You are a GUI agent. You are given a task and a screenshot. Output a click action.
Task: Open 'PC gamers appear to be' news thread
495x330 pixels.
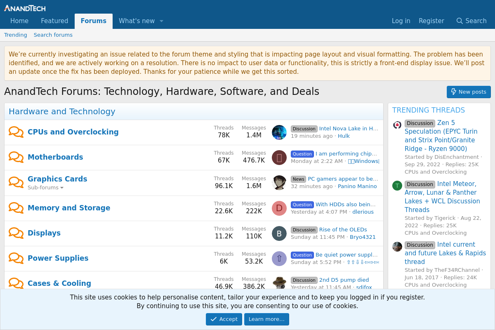(x=343, y=179)
